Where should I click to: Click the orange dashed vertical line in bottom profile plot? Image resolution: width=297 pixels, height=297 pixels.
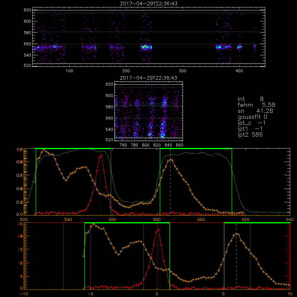[236, 256]
